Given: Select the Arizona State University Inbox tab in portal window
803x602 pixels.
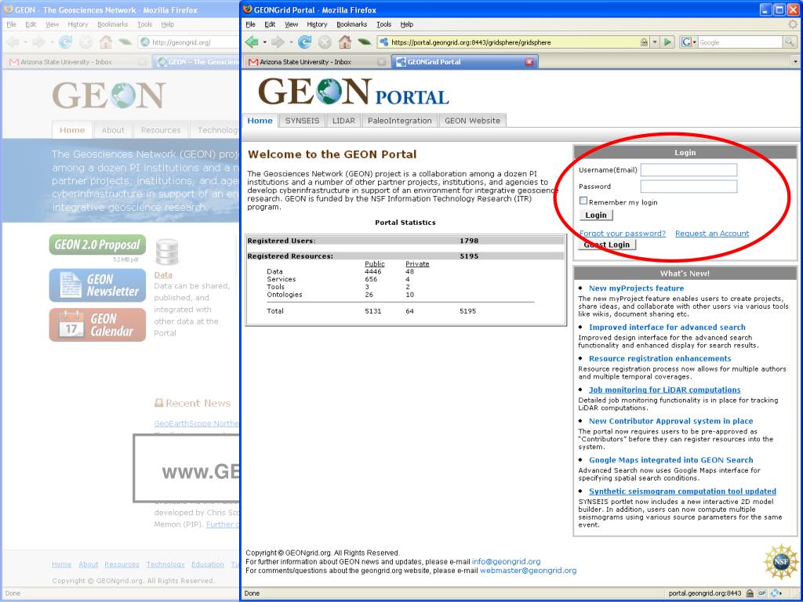Looking at the screenshot, I should click(x=315, y=62).
